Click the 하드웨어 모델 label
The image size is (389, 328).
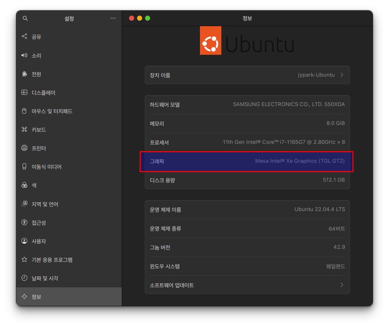click(165, 105)
